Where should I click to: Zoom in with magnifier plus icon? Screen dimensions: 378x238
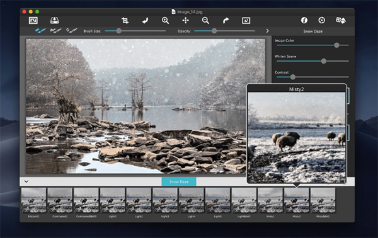pyautogui.click(x=165, y=21)
